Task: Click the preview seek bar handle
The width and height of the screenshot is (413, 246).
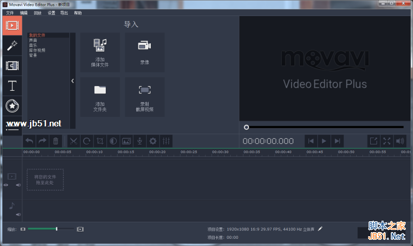Action: tap(246, 127)
